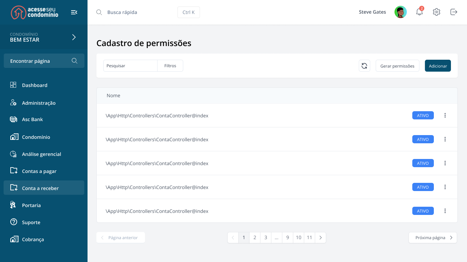
Task: Open the Cobrança menu item
Action: [x=44, y=239]
